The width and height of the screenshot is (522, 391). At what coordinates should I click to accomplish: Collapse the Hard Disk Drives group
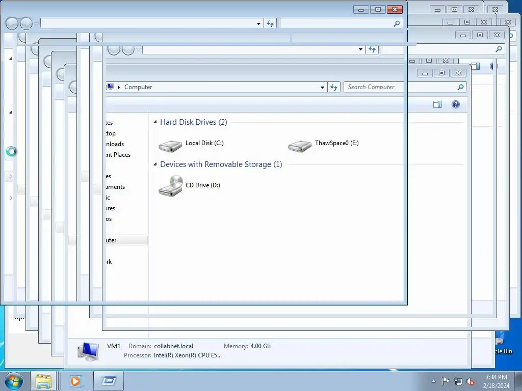coord(155,122)
